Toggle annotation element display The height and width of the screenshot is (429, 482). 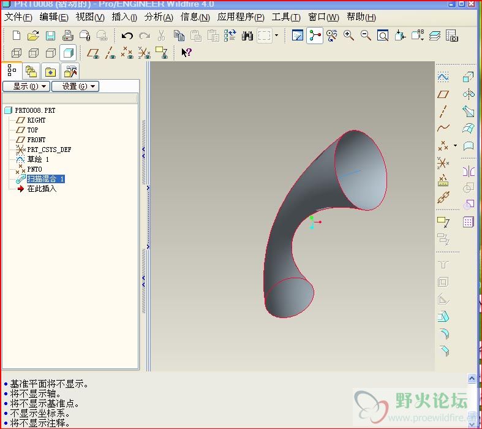click(162, 53)
